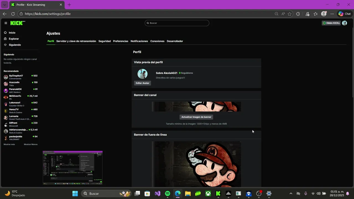Click Mostrar más in sidebar

click(9, 144)
